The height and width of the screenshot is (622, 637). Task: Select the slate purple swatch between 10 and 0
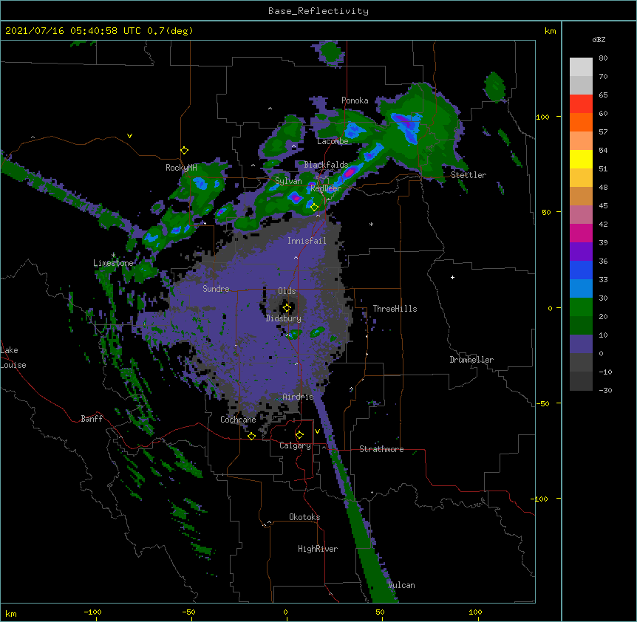pyautogui.click(x=581, y=344)
